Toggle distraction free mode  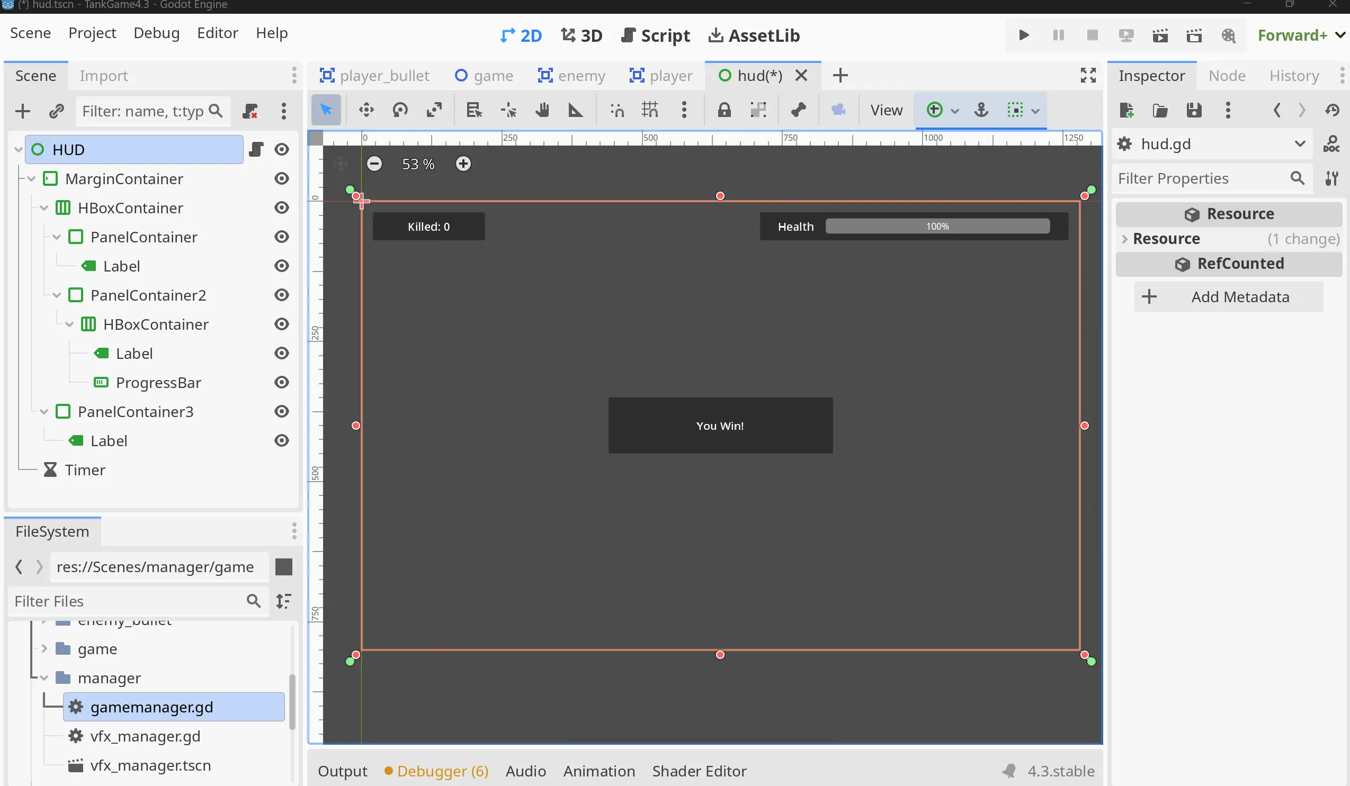pyautogui.click(x=1088, y=76)
